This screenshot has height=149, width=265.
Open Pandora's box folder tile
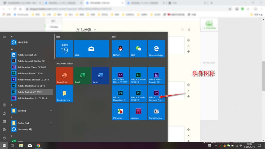point(64,93)
